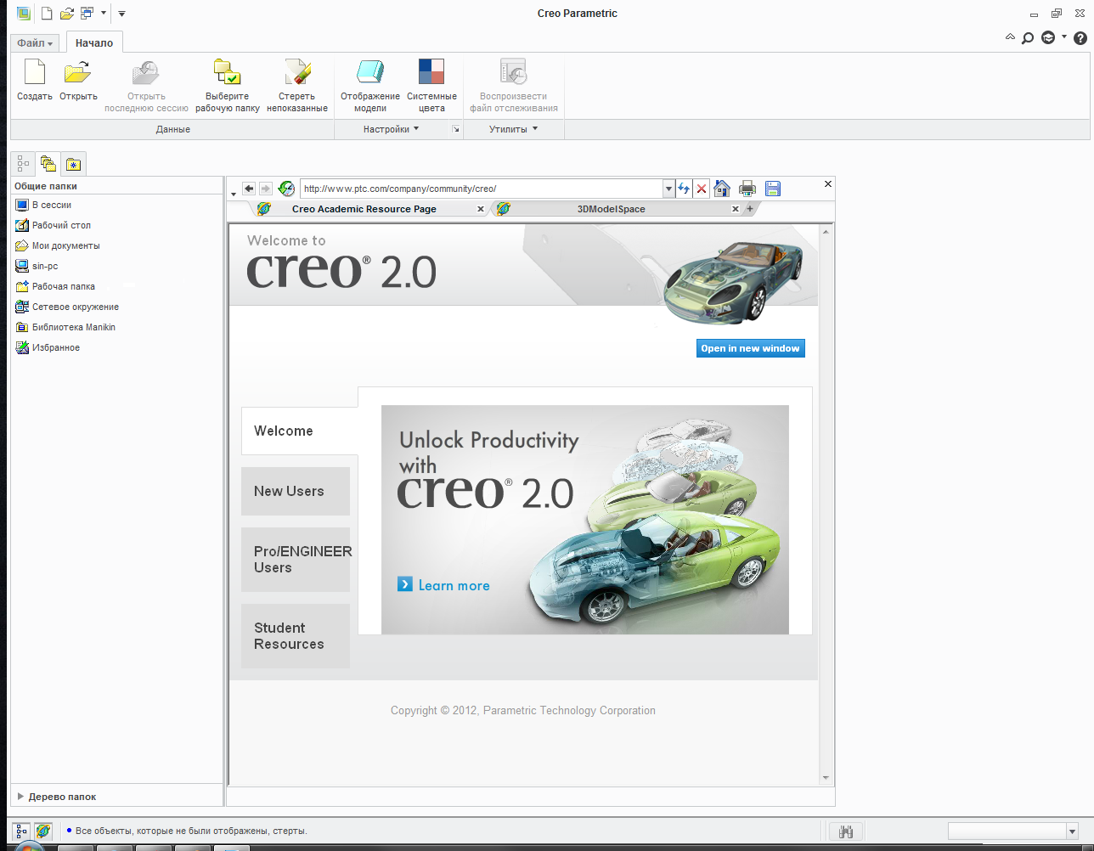Image resolution: width=1094 pixels, height=851 pixels.
Task: Add a new browser tab with plus
Action: point(750,209)
